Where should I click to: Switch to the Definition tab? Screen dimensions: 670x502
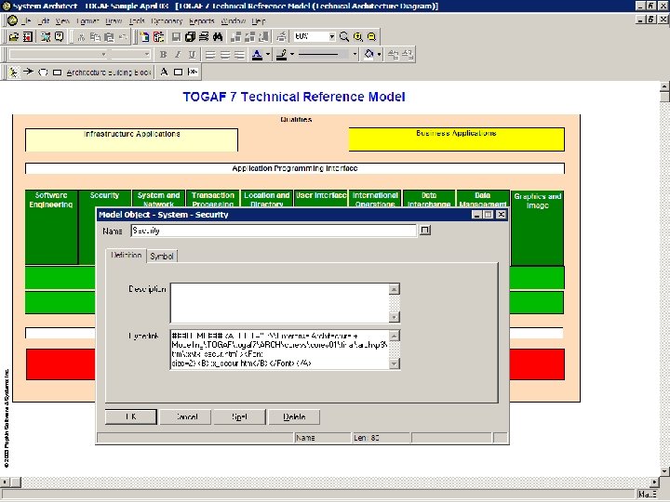[x=126, y=256]
